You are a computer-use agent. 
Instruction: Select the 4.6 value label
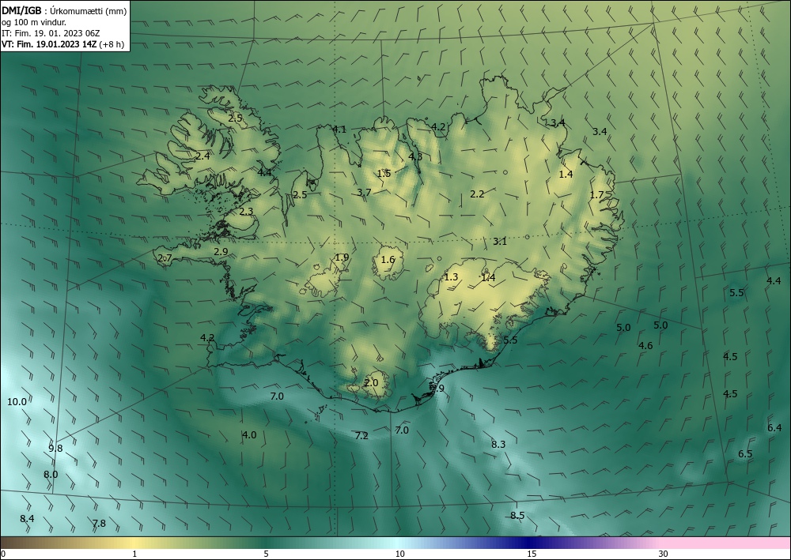(645, 346)
